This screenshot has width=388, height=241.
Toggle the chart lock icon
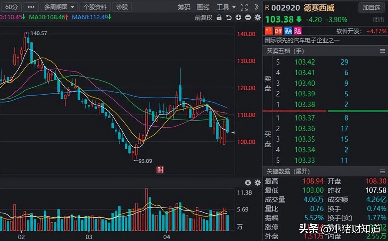pos(219,18)
